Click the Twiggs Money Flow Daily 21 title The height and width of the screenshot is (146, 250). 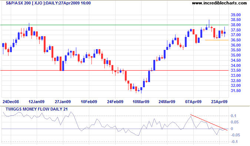pyautogui.click(x=37, y=109)
